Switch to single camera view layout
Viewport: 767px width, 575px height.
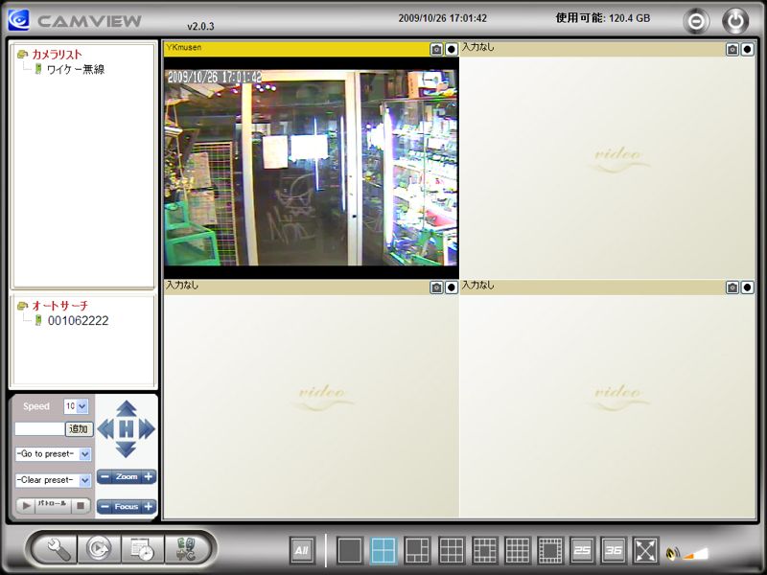(350, 550)
